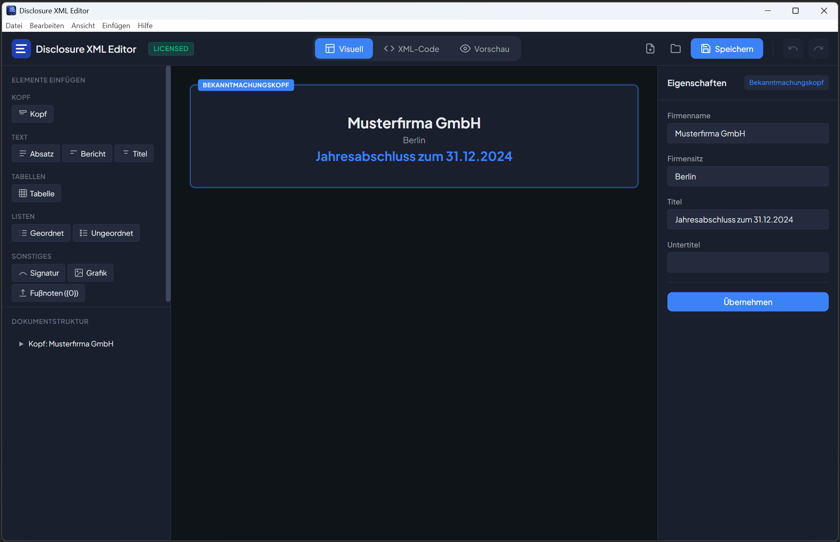The width and height of the screenshot is (840, 542).
Task: Switch to the Visuell editing mode
Action: [344, 48]
